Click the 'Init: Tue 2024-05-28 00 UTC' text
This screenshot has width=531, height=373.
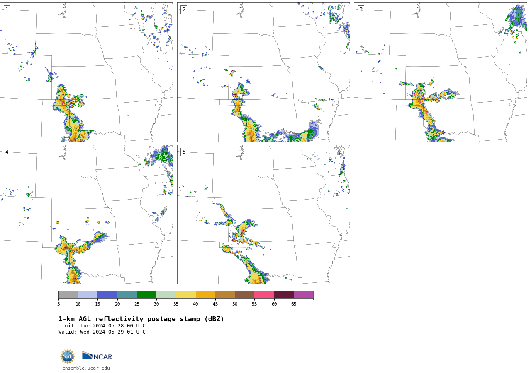pyautogui.click(x=104, y=326)
